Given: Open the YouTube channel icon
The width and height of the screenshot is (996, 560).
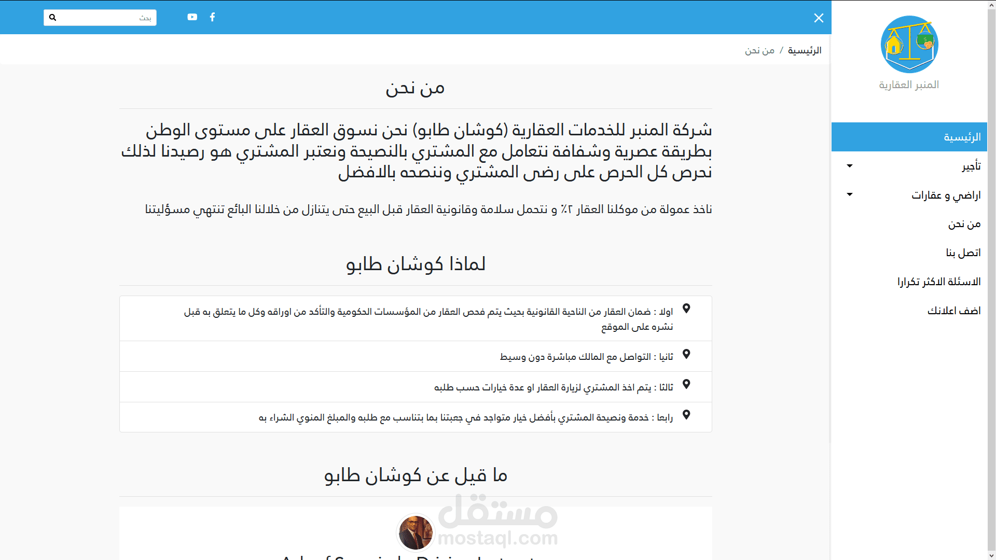Looking at the screenshot, I should 192,17.
